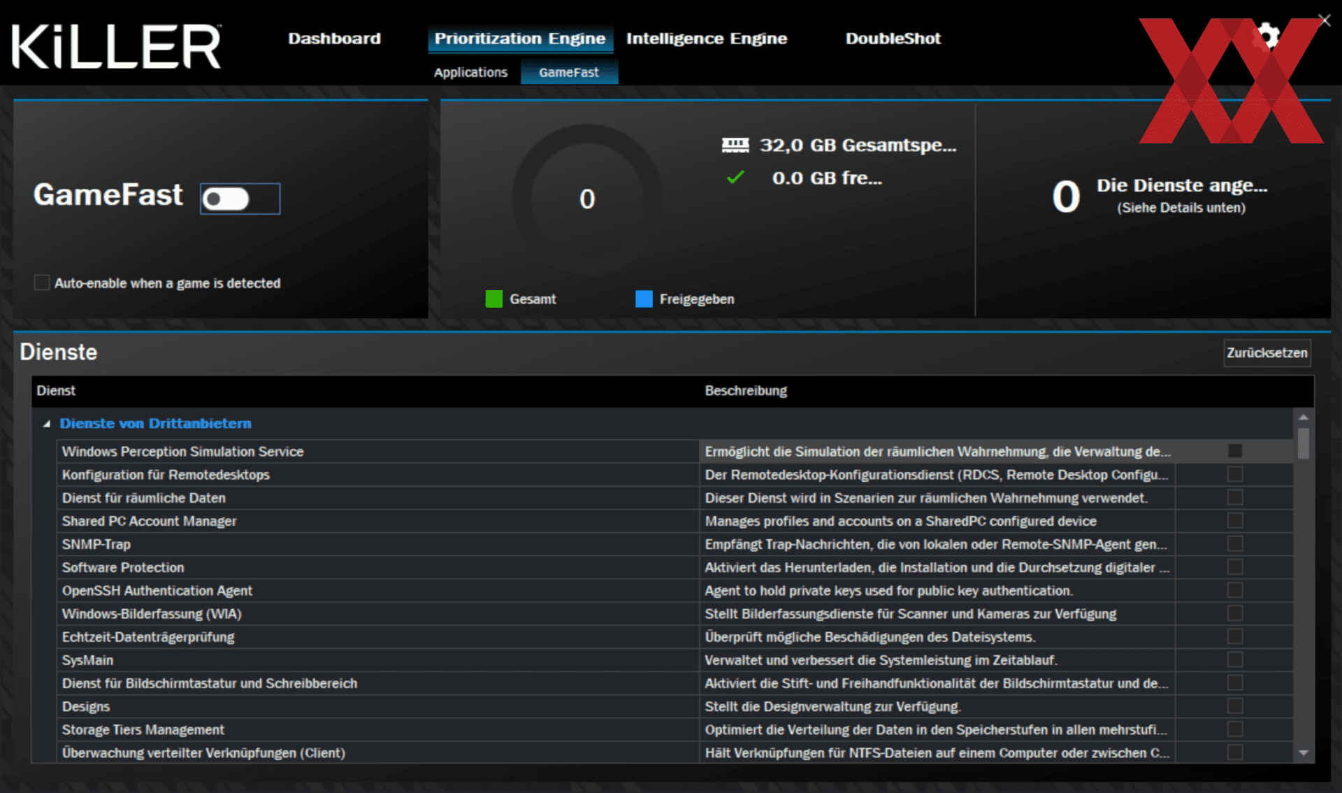
Task: Check Überwachung verteilter Verknüpfungen checkbox
Action: click(1235, 752)
